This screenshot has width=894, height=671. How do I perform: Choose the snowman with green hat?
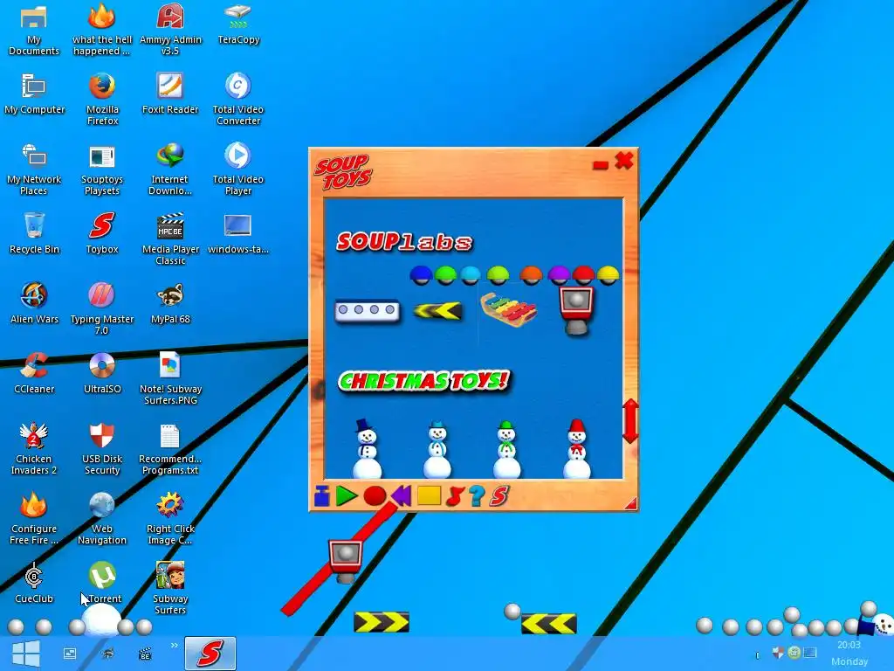click(506, 450)
